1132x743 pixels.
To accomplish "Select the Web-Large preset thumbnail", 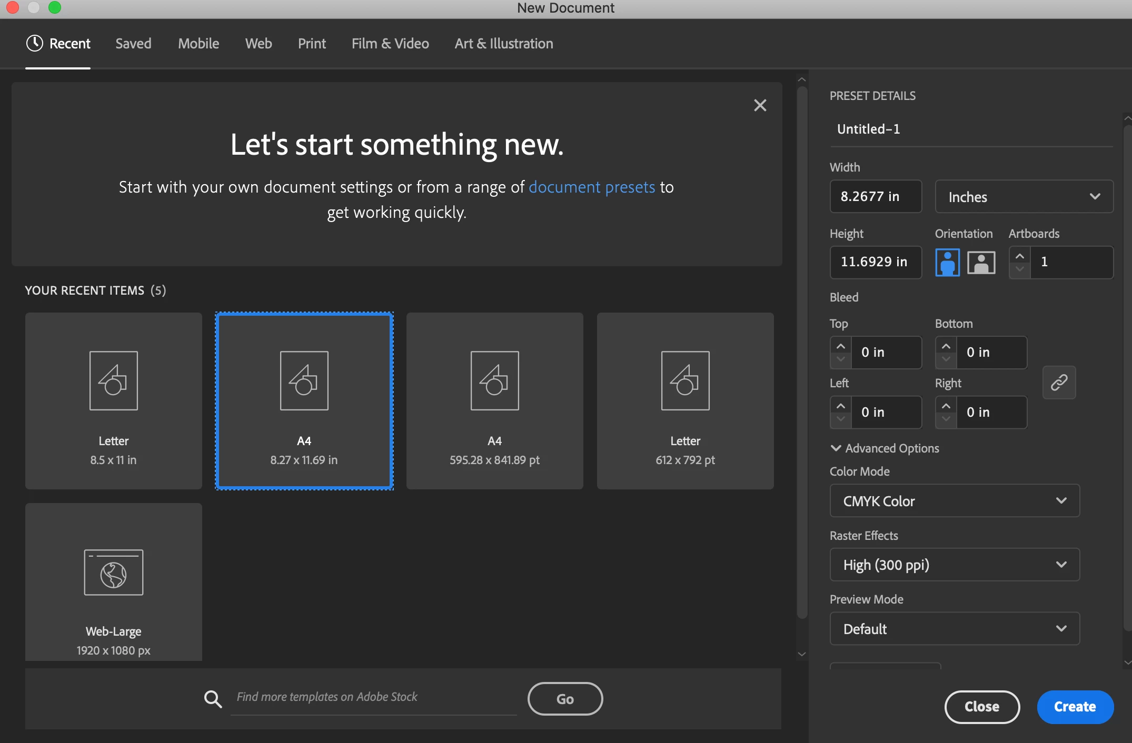I will click(114, 581).
